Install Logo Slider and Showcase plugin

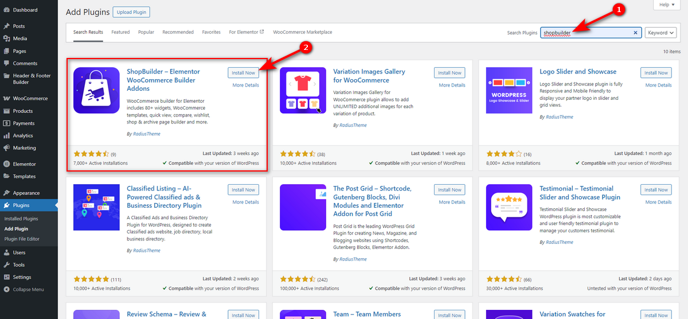pos(656,73)
